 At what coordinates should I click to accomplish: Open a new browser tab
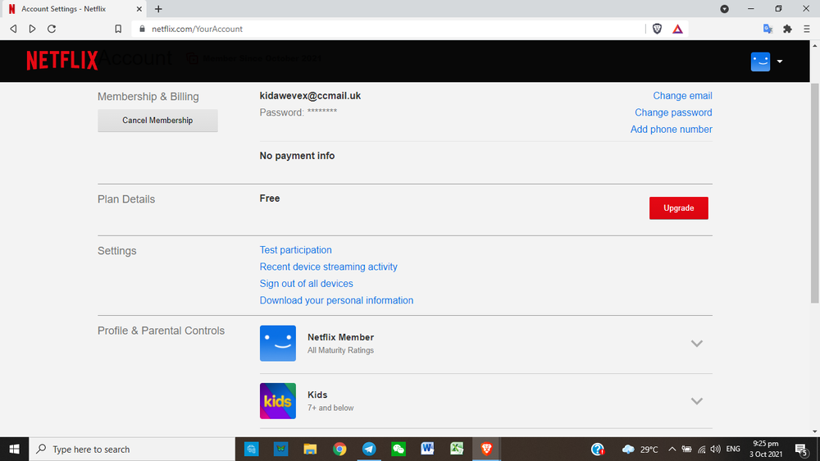(x=158, y=9)
